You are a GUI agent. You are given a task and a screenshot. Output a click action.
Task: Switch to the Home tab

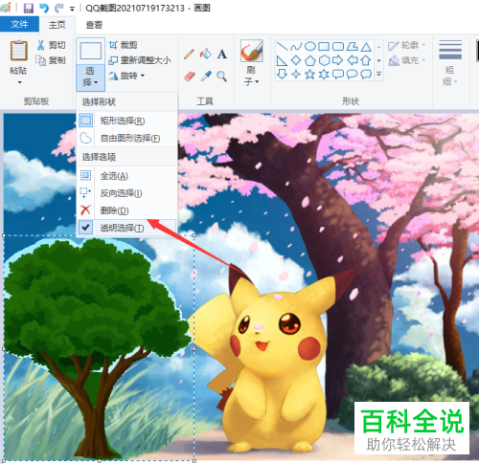pos(57,25)
